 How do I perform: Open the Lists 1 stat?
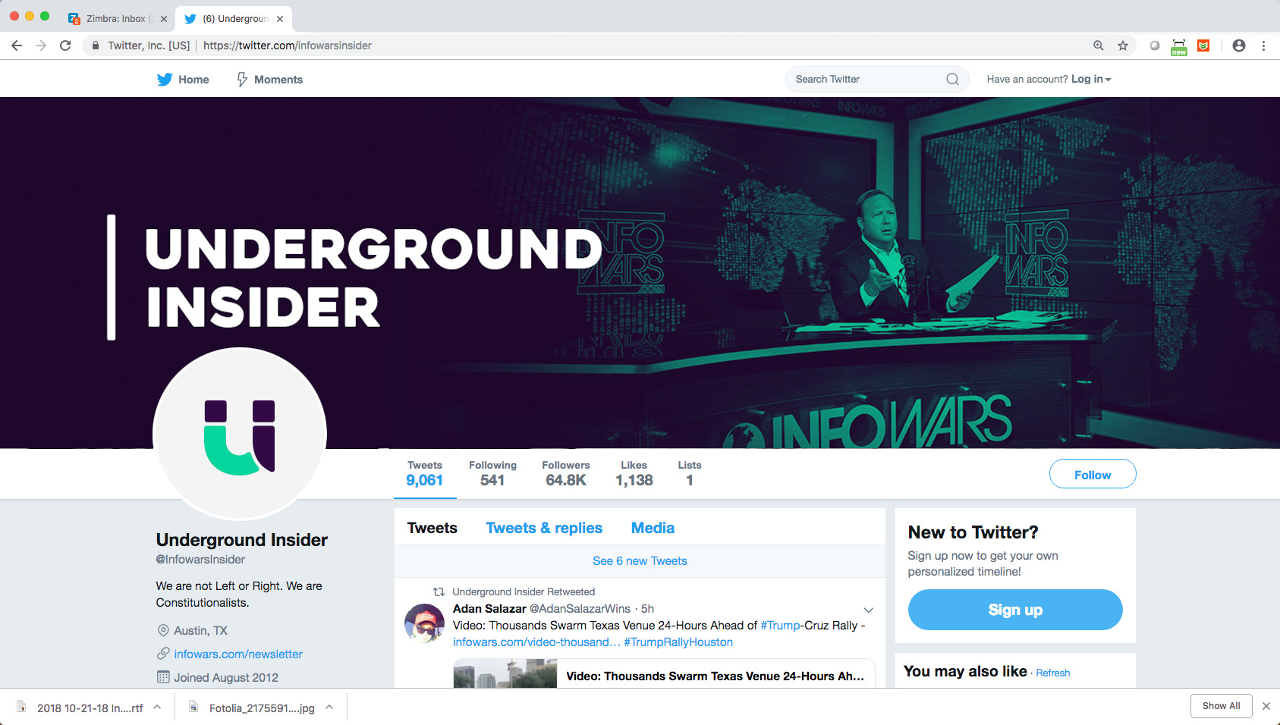click(690, 474)
